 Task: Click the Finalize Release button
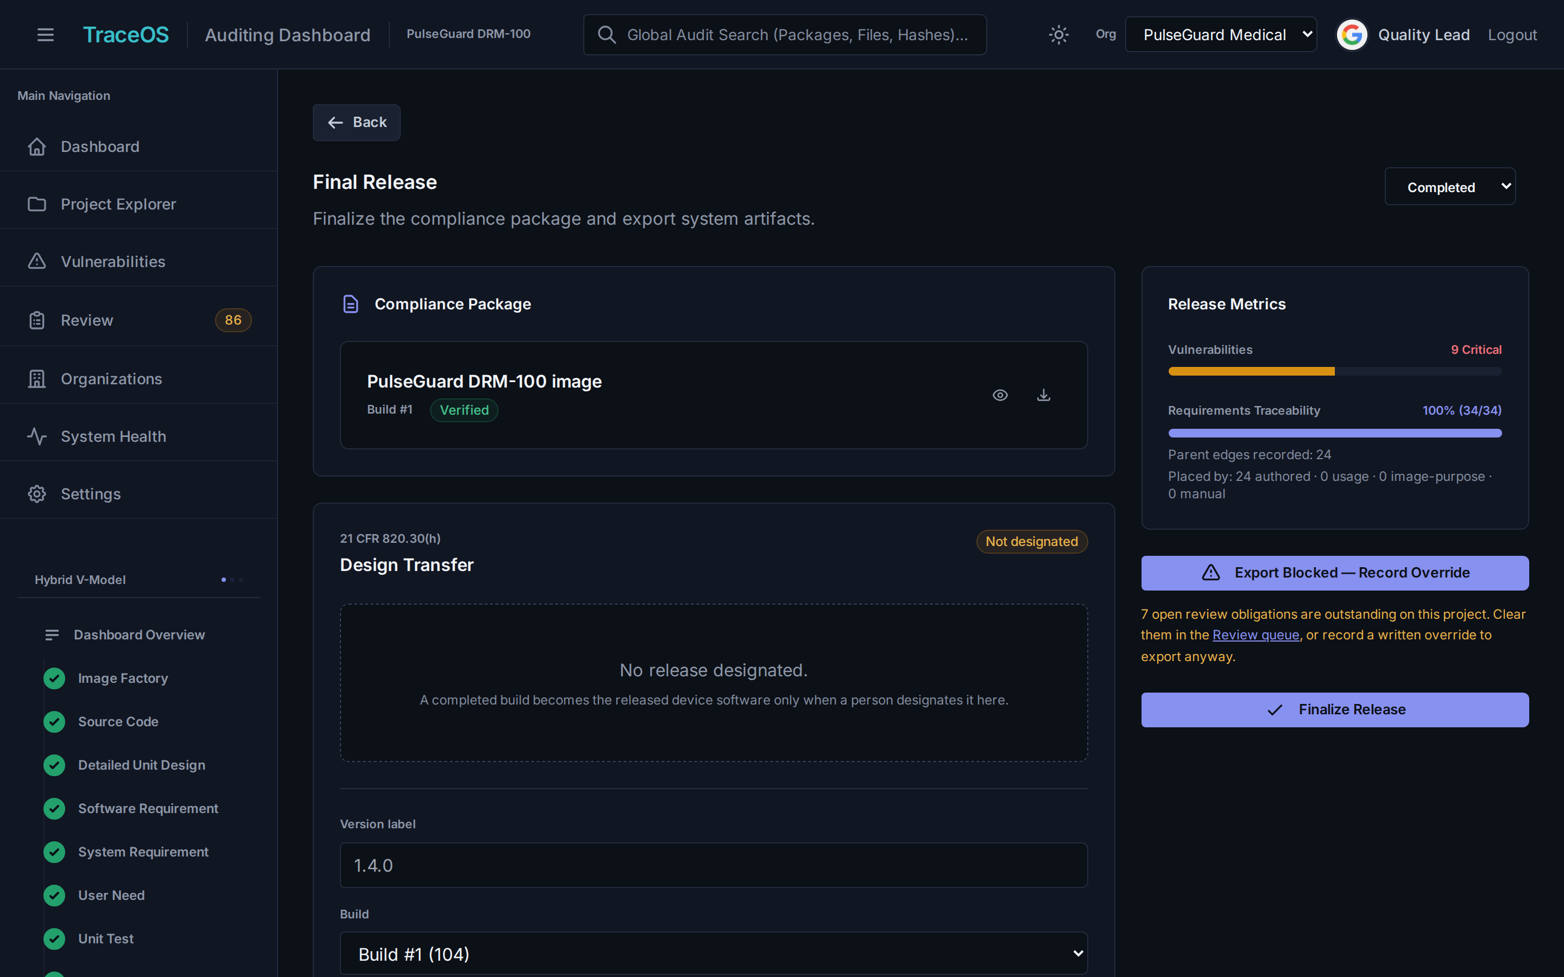tap(1335, 710)
